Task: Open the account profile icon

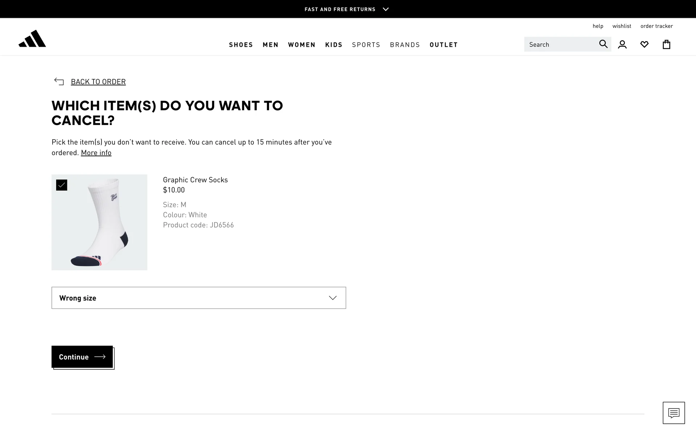Action: click(622, 45)
